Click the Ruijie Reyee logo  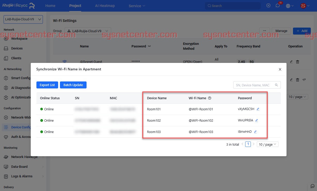(x=18, y=5)
